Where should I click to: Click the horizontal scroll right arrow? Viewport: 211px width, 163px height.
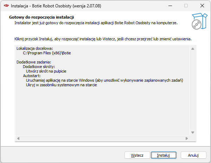pos(187,138)
